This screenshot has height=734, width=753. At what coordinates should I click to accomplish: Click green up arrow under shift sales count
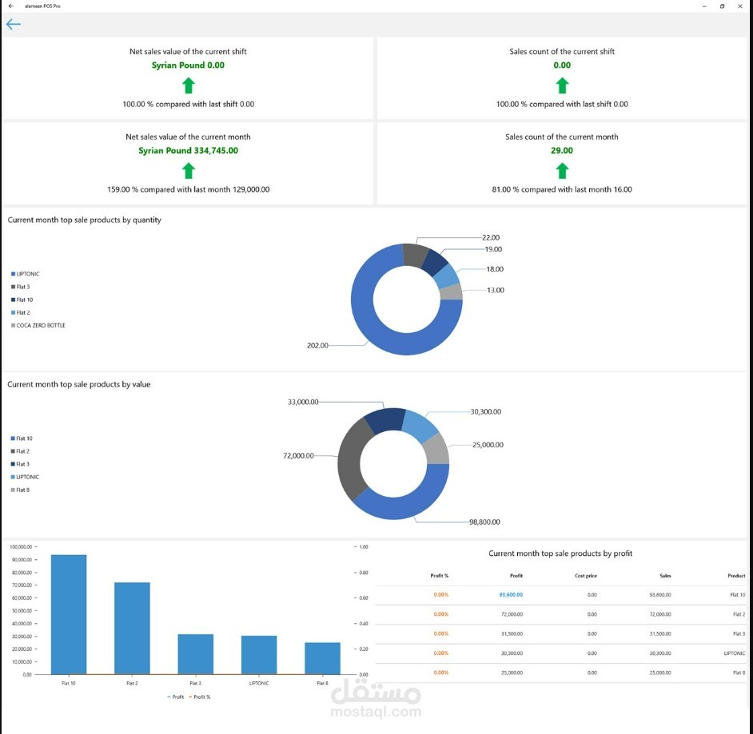pyautogui.click(x=562, y=86)
